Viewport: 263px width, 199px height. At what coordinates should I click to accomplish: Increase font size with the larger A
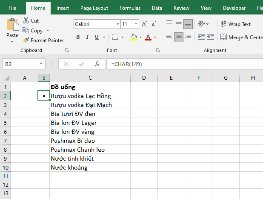click(144, 24)
